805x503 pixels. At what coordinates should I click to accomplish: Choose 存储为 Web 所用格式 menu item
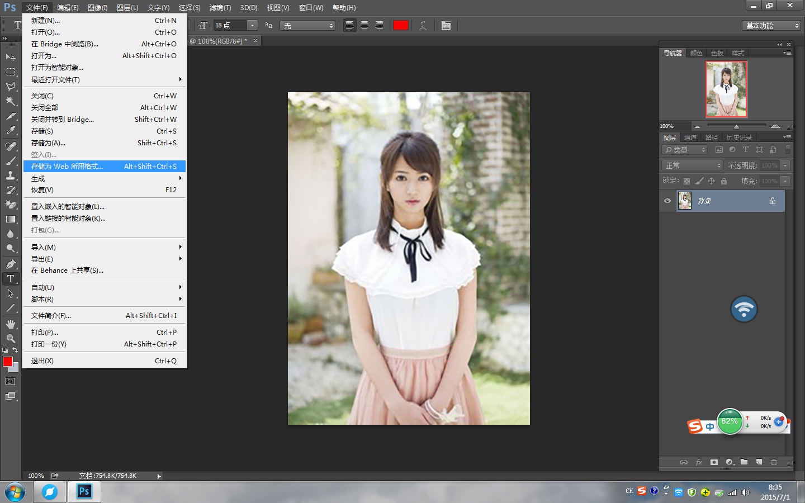(105, 166)
